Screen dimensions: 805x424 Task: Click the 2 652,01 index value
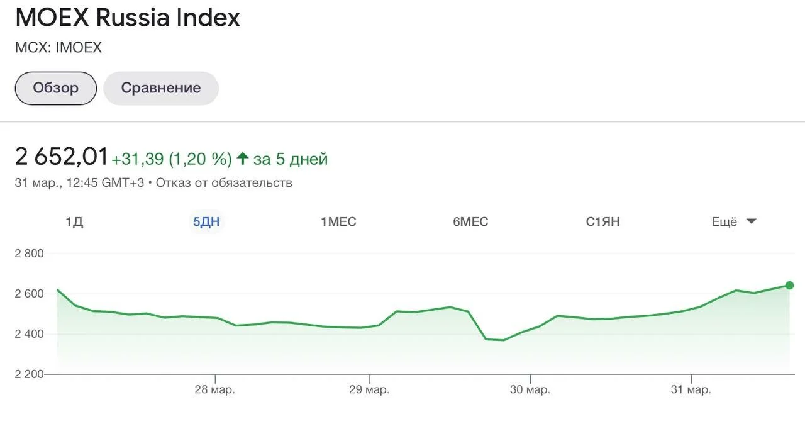point(62,157)
